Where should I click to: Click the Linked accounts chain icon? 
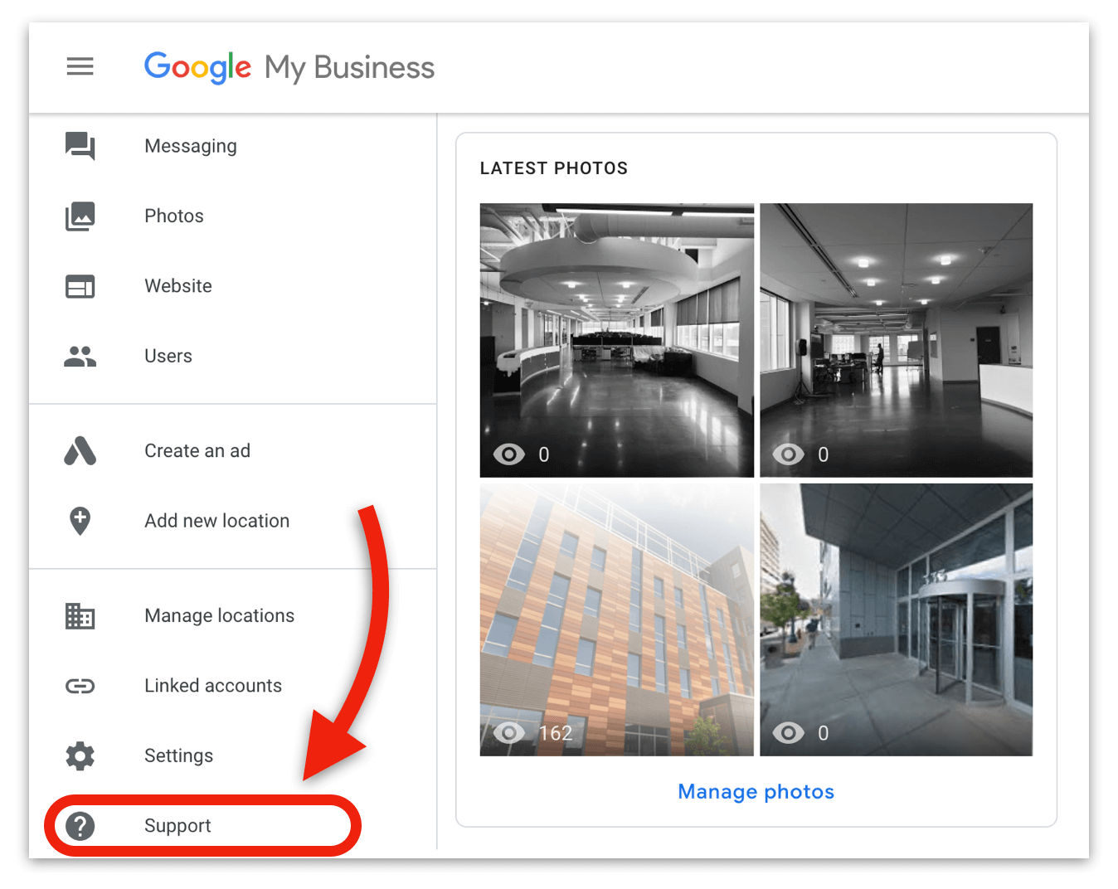80,686
